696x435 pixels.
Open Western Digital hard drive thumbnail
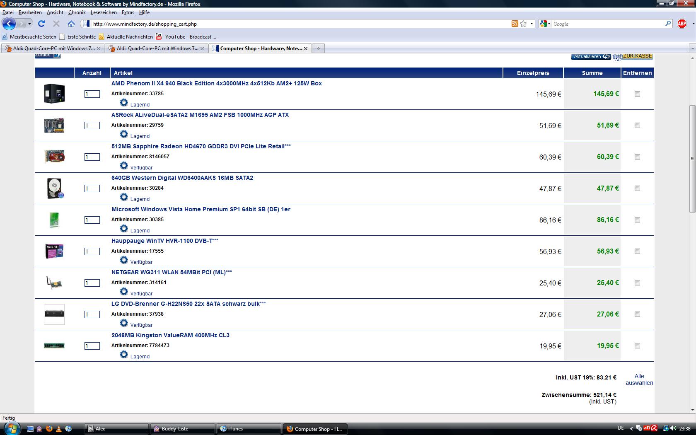[54, 188]
